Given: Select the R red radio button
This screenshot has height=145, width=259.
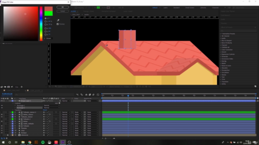Looking at the screenshot, I should tap(45, 28).
